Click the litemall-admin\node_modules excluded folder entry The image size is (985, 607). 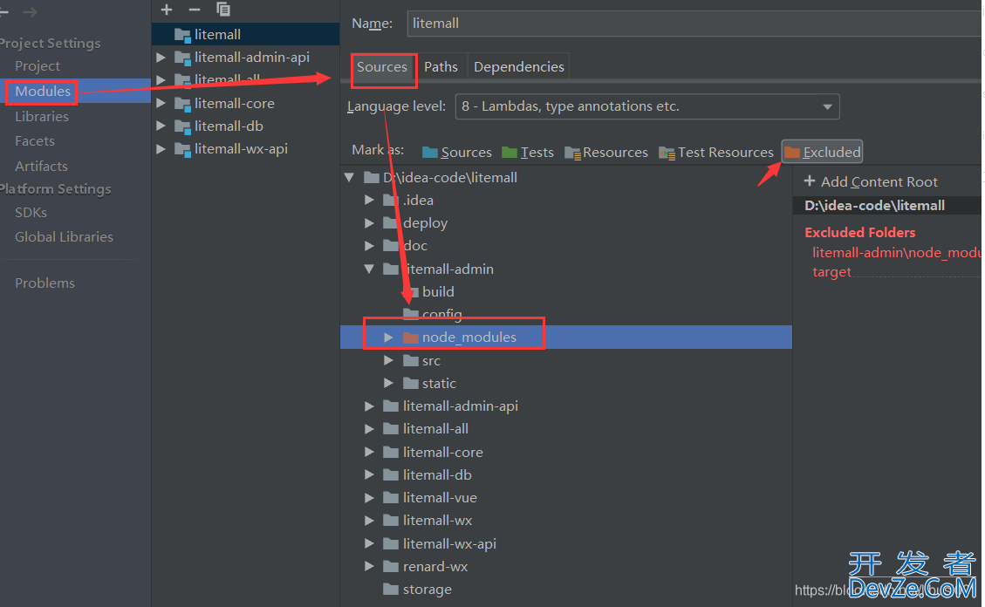click(896, 253)
